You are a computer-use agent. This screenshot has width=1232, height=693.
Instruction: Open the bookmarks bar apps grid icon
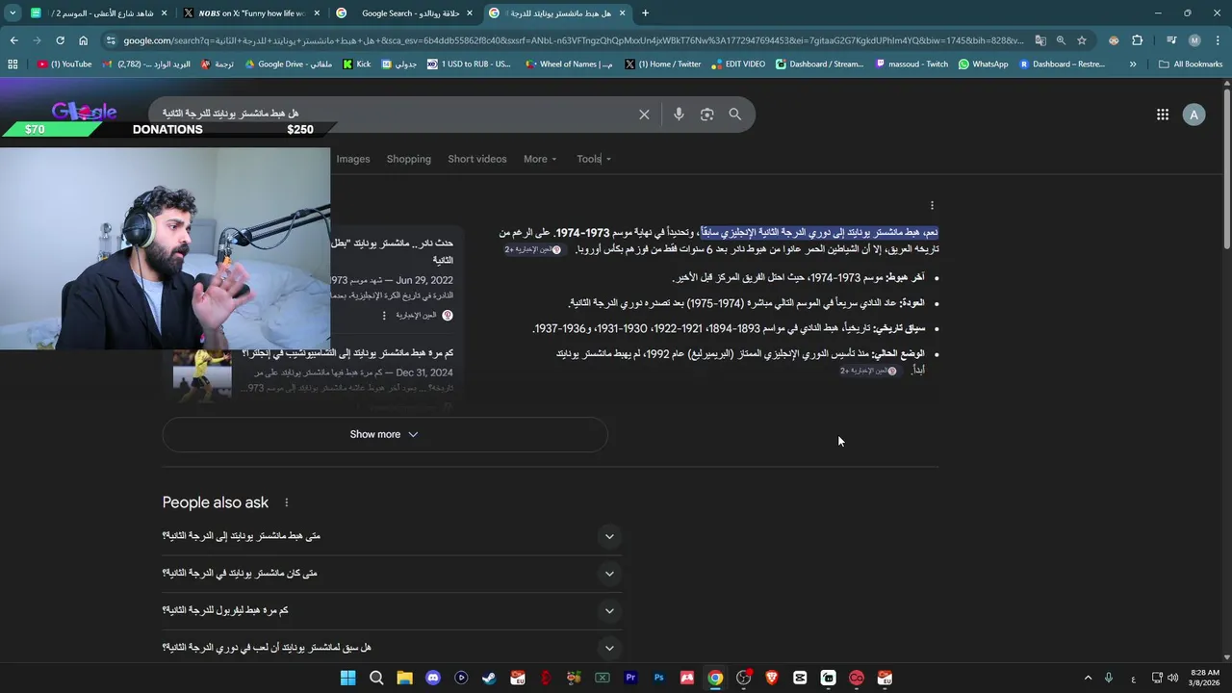click(13, 64)
